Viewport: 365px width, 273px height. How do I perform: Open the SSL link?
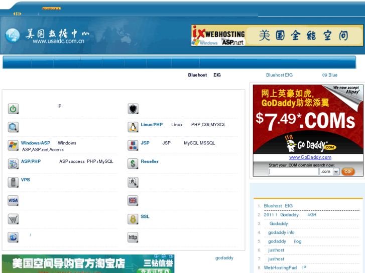[x=145, y=216]
